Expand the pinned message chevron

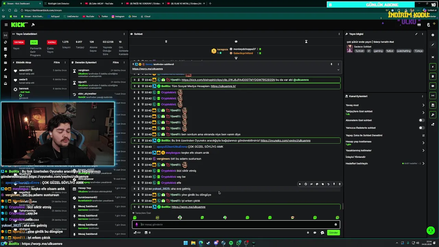338,70
